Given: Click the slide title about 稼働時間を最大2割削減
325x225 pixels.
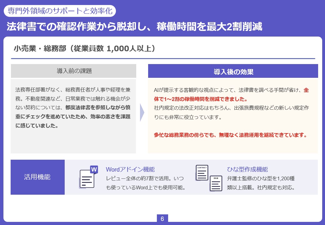Looking at the screenshot, I should tap(134, 27).
